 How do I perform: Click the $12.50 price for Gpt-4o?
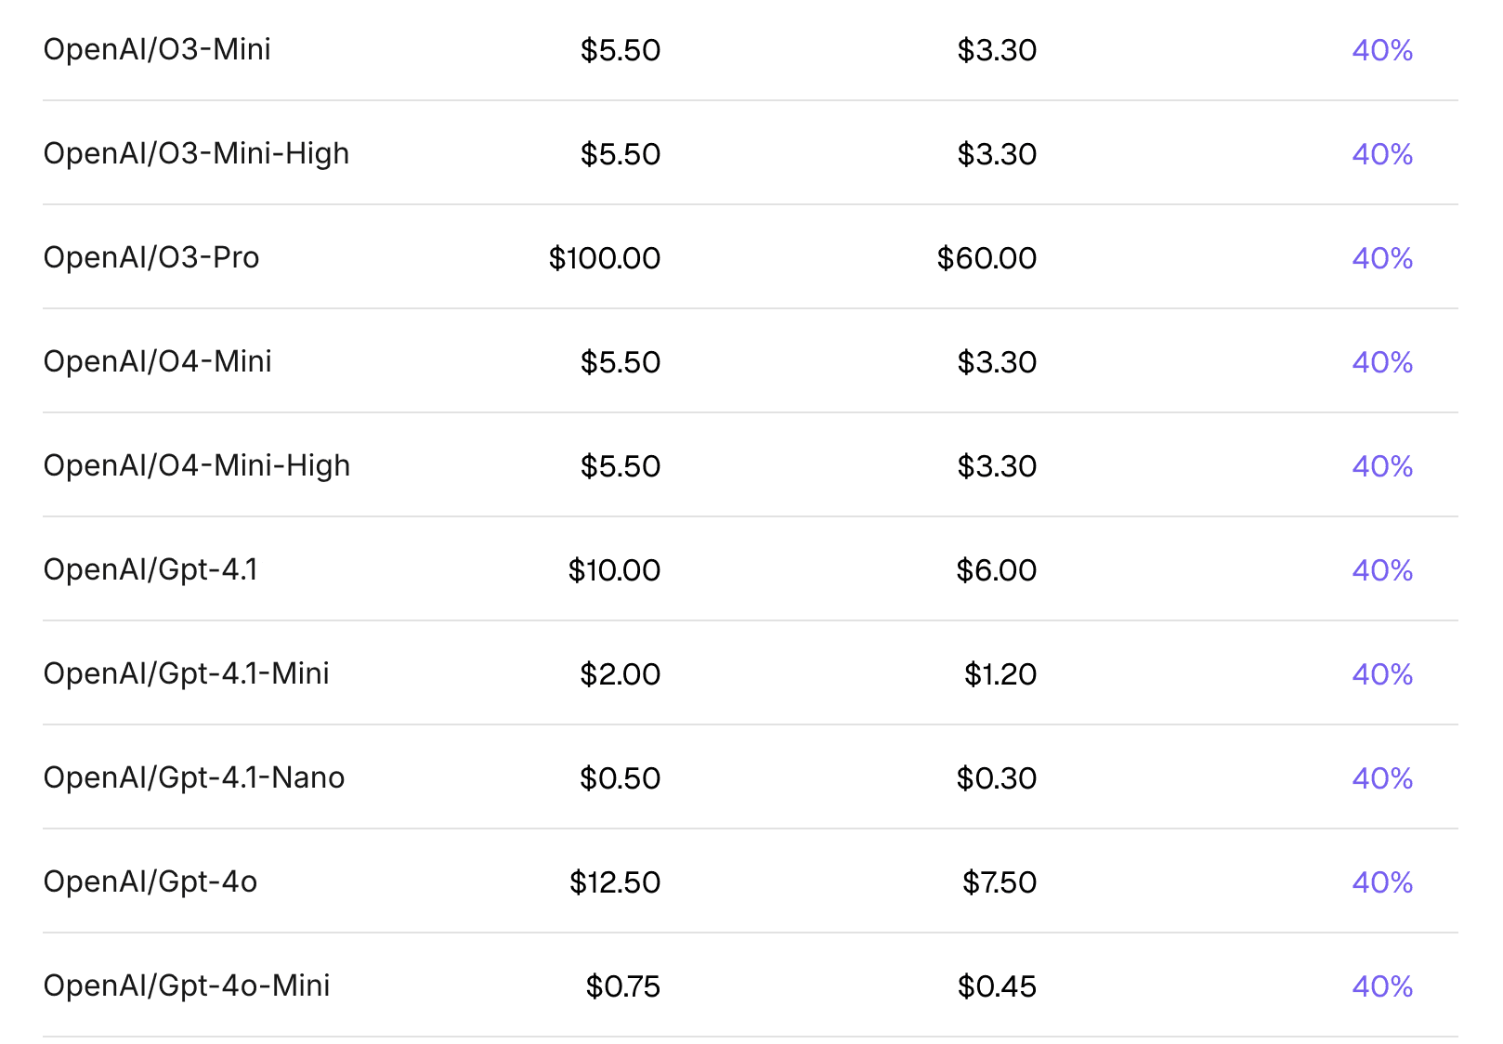click(615, 882)
